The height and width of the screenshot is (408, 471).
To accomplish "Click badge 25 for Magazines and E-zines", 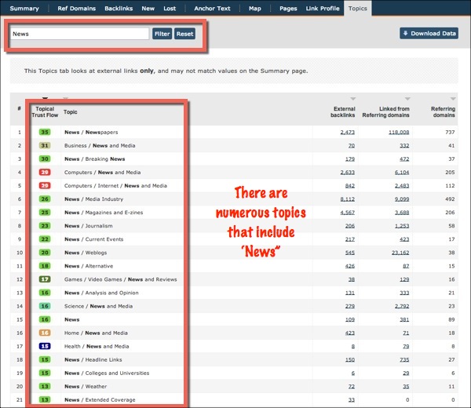I will (45, 213).
